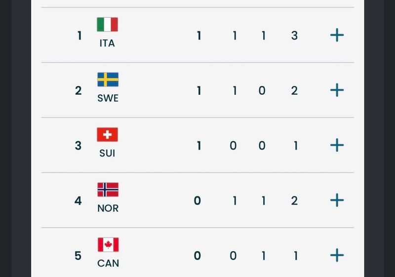Click the Switzerland flag icon
Image resolution: width=395 pixels, height=277 pixels.
pos(107,134)
